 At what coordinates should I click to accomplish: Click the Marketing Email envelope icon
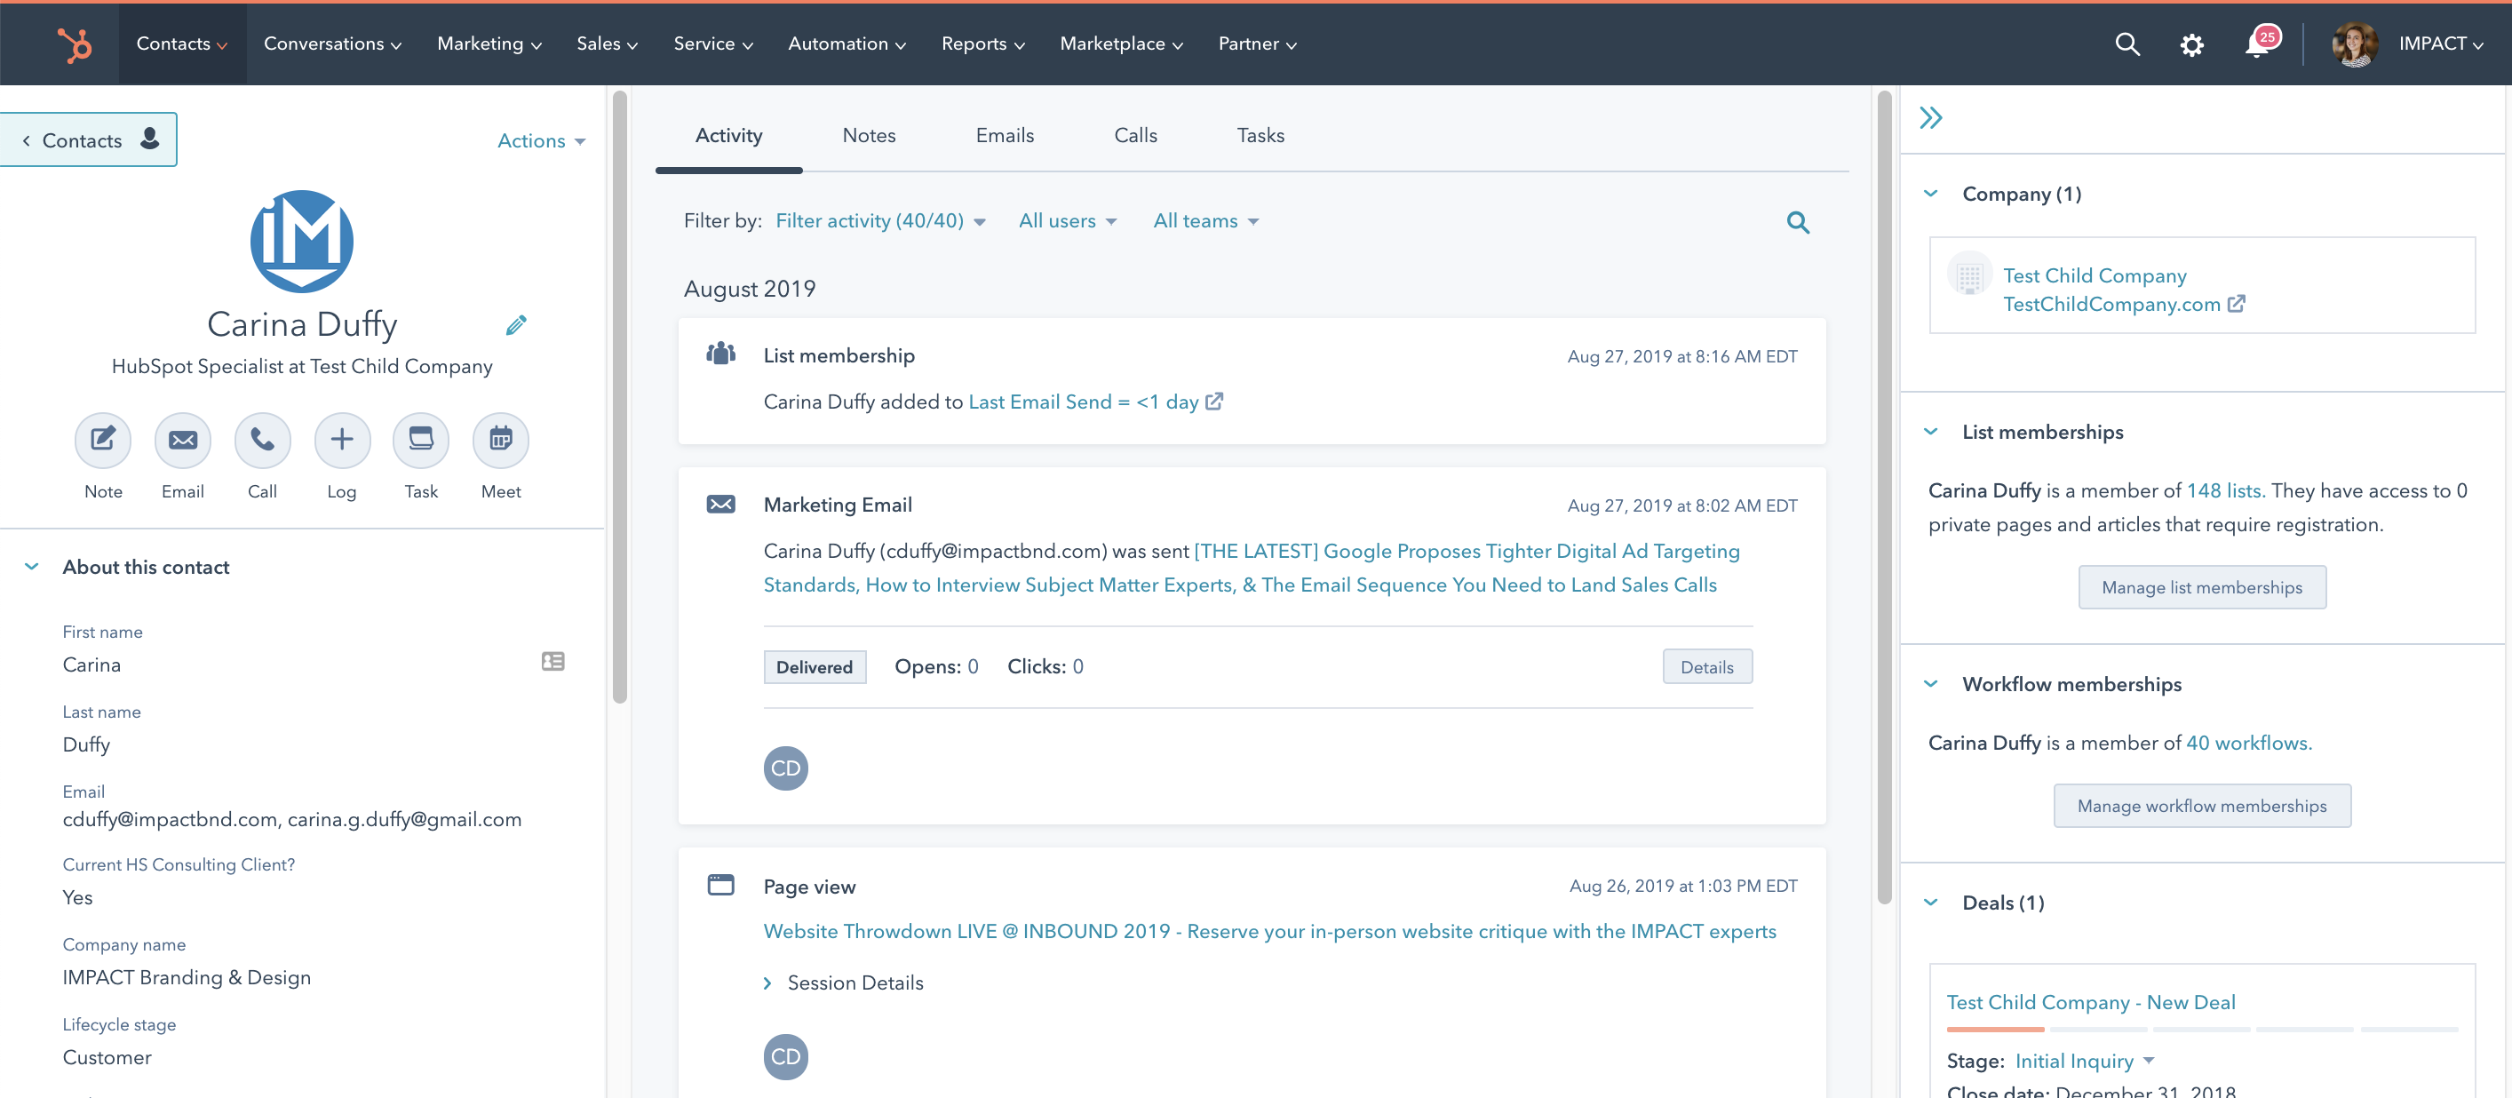point(720,505)
